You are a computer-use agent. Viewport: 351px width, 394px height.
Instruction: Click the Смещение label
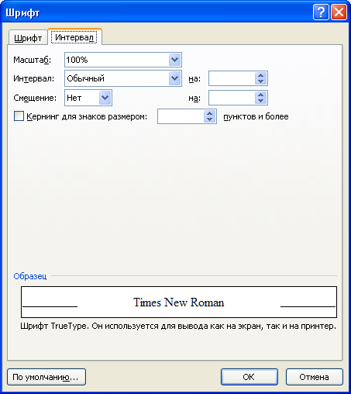[35, 98]
